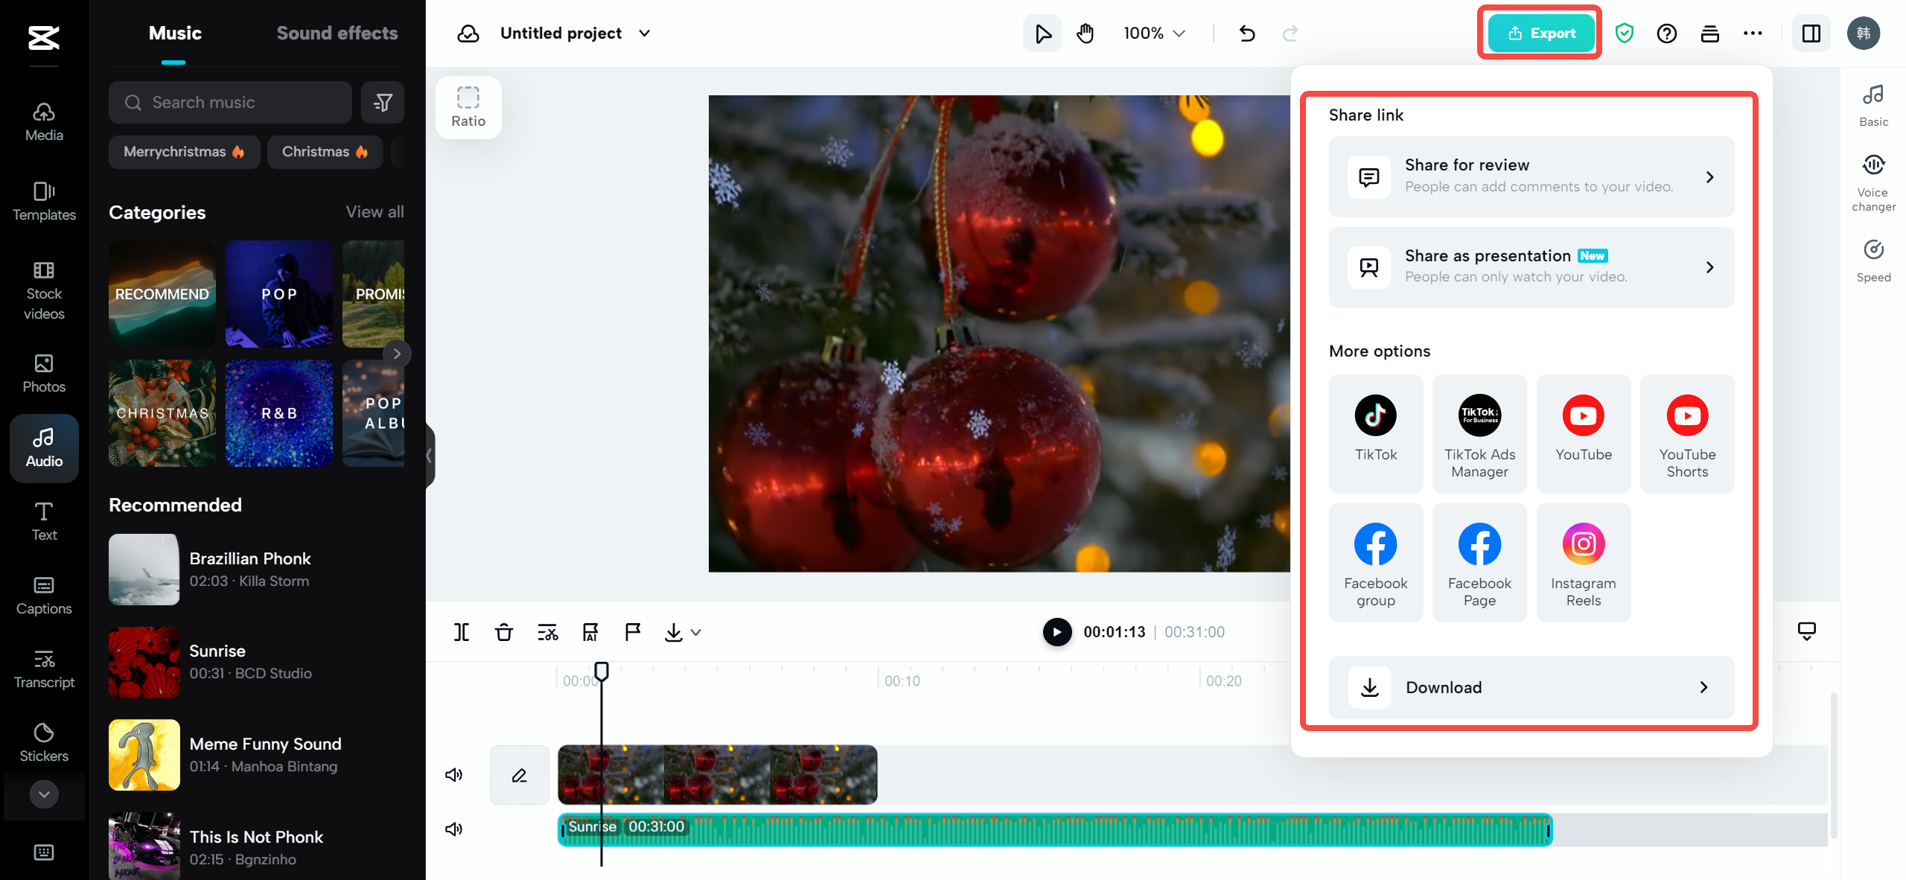The height and width of the screenshot is (880, 1906).
Task: Expand the Untitled project dropdown
Action: click(645, 33)
